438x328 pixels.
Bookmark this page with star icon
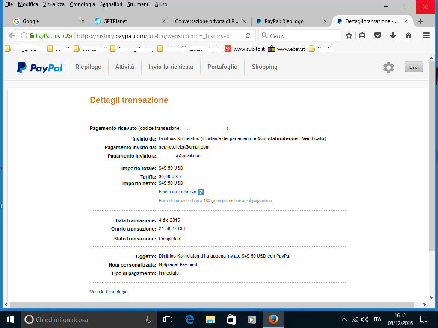tap(349, 36)
